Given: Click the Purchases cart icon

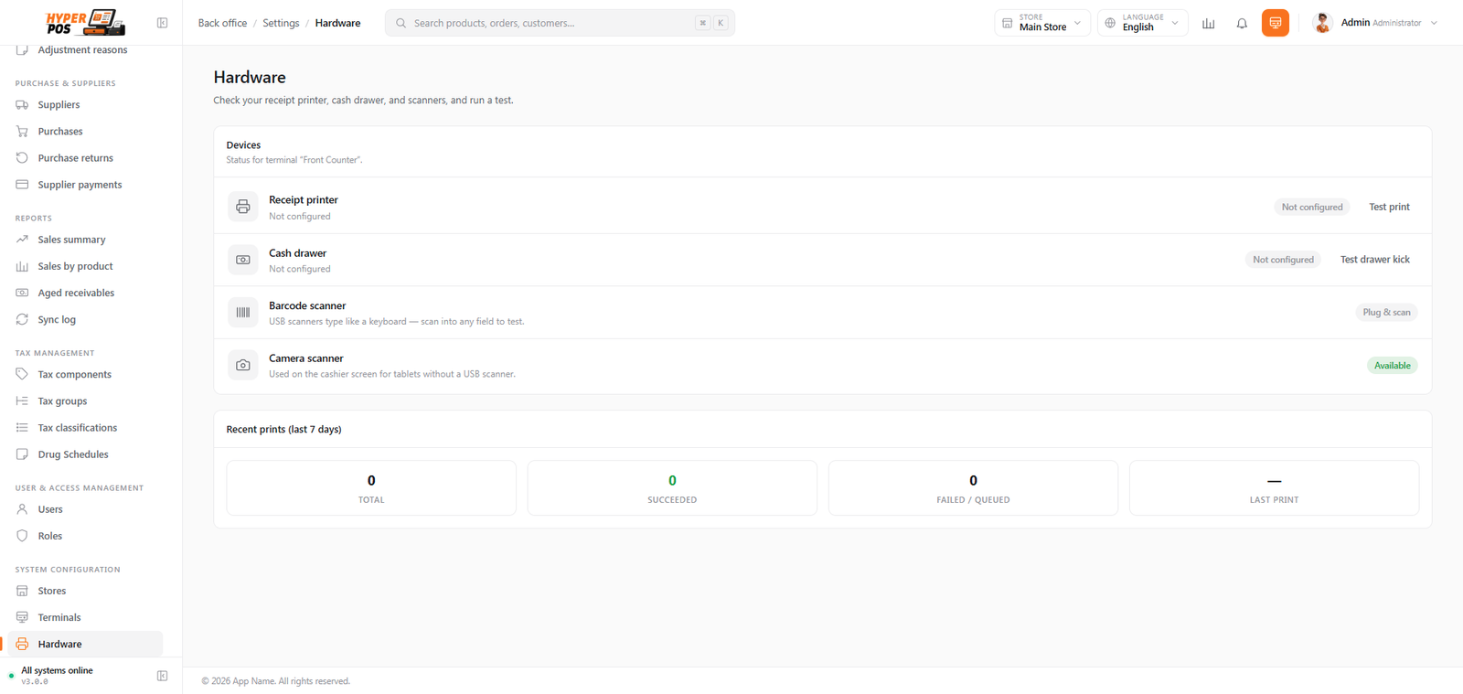Looking at the screenshot, I should 22,132.
